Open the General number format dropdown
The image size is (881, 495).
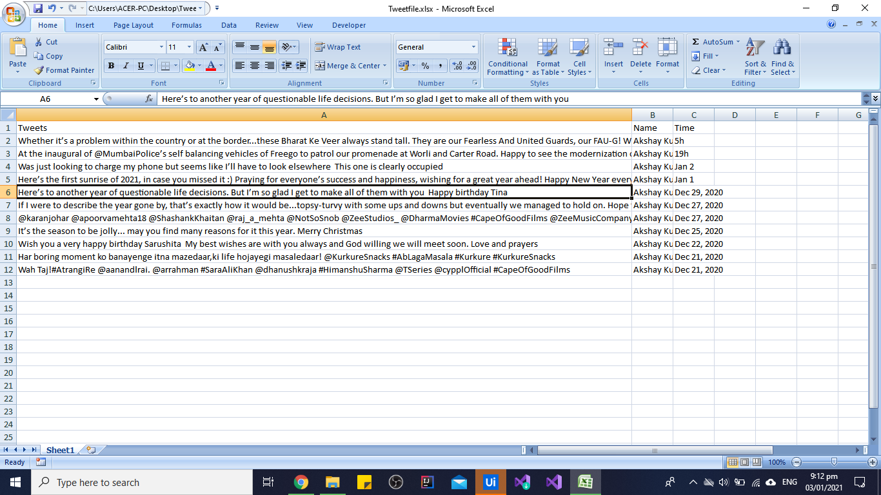(x=473, y=47)
